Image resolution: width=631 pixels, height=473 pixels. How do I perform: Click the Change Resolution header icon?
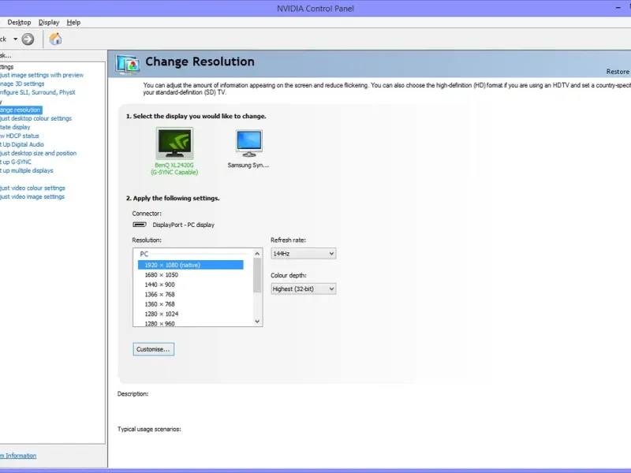[x=128, y=64]
